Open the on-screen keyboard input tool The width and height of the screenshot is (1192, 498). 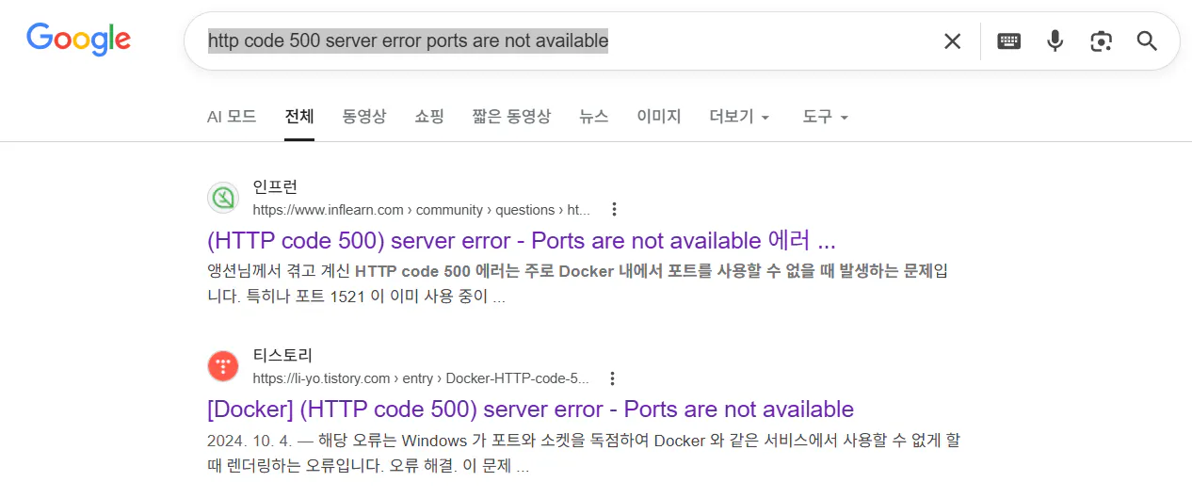1009,41
